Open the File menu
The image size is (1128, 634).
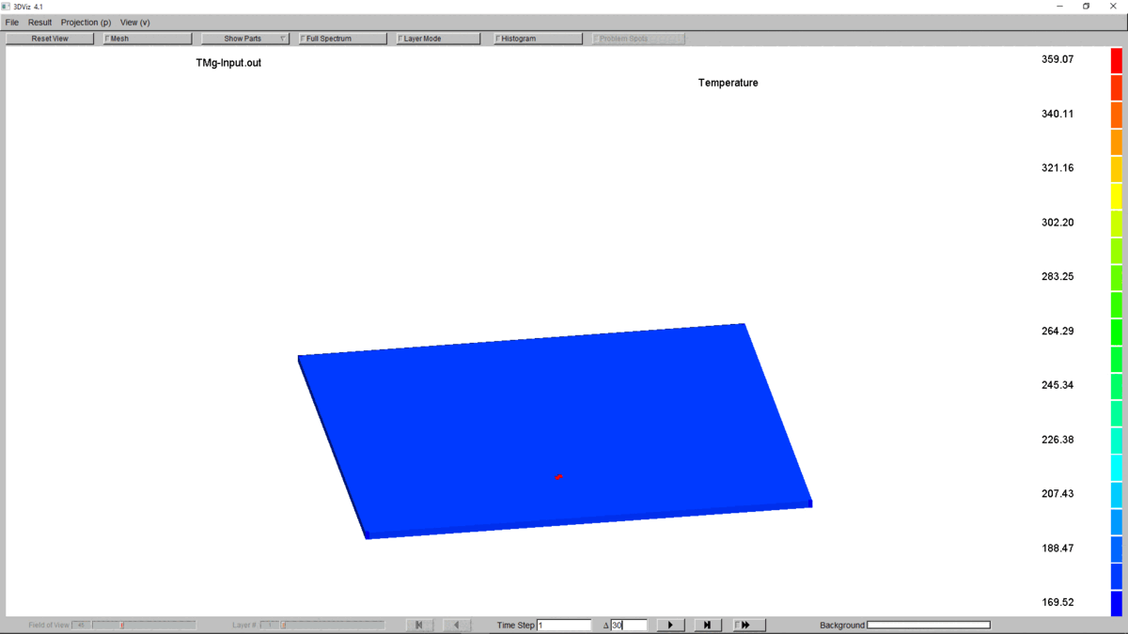pyautogui.click(x=12, y=23)
